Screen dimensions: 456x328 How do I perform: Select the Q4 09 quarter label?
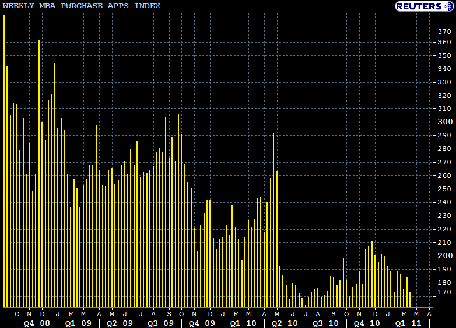[202, 322]
